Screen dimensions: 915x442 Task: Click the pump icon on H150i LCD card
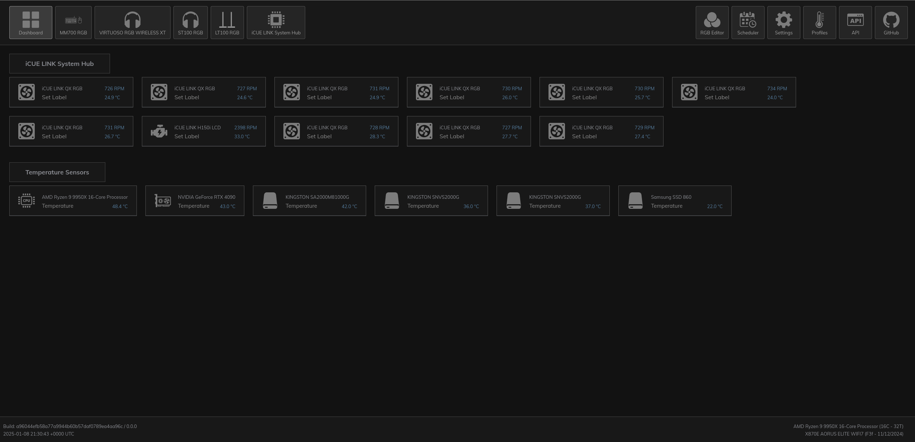tap(159, 131)
